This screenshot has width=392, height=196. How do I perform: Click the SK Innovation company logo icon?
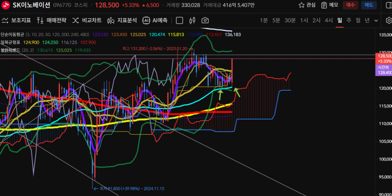coord(6,5)
